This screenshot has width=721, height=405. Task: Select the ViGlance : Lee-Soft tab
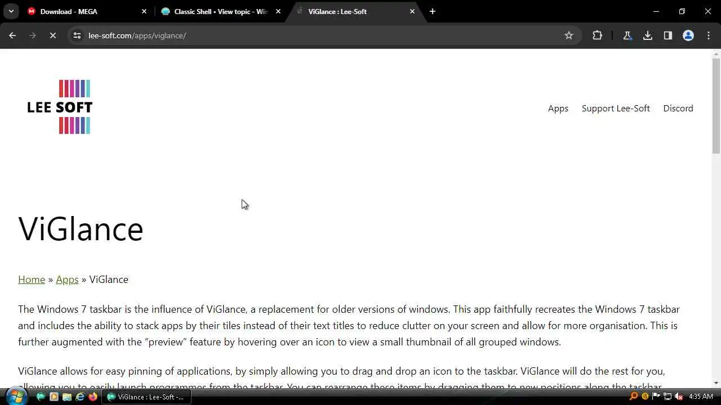[x=355, y=11]
